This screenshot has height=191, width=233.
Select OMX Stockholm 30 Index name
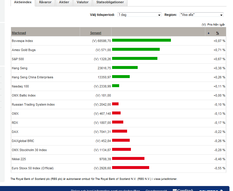[x=29, y=150]
